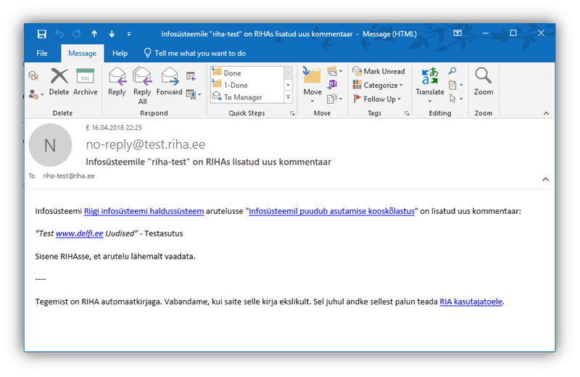Send the message to OneNote
The image size is (580, 377).
pyautogui.click(x=333, y=84)
